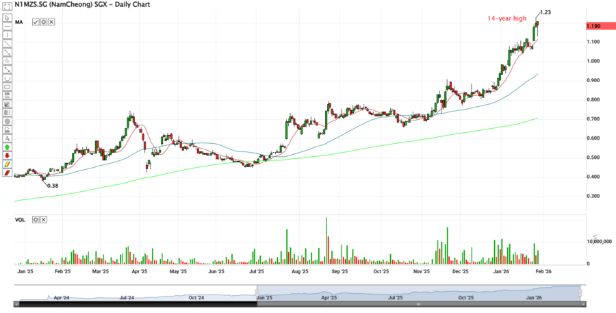Select the arrow pointer tool

(7, 16)
